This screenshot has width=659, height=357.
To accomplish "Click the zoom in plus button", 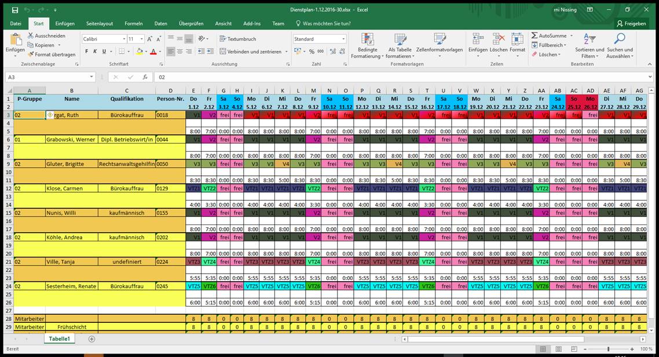I will tap(632, 349).
